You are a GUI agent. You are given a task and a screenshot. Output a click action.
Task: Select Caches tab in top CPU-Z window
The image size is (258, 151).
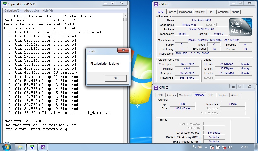pos(172,12)
